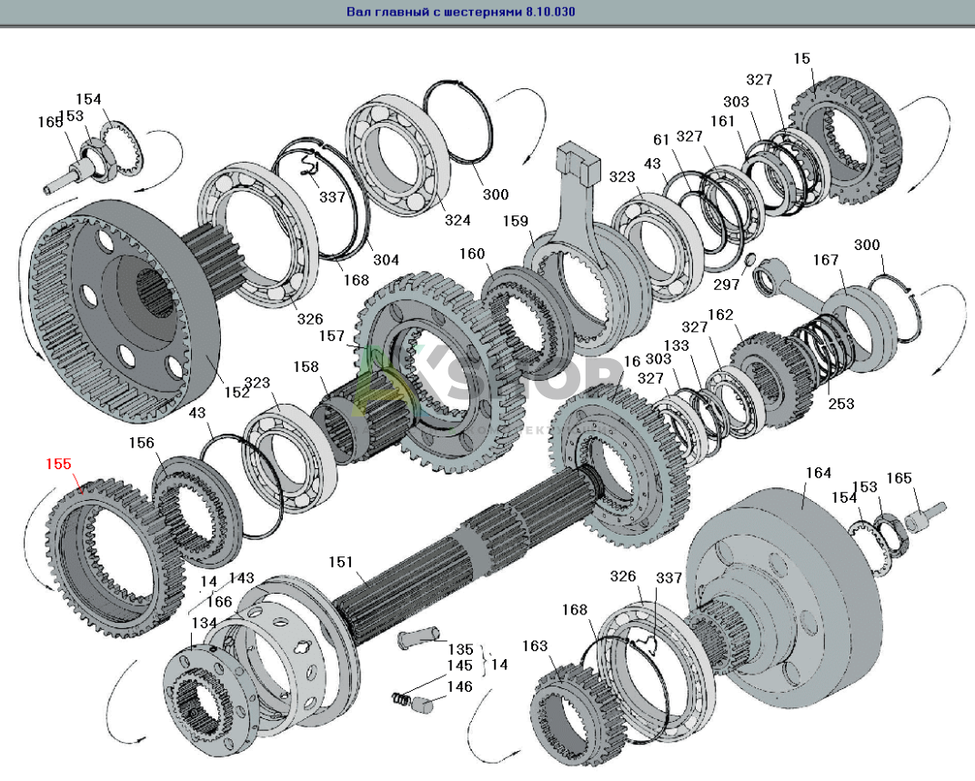Select part label 159 near shift fork
The image size is (975, 781).
[516, 220]
